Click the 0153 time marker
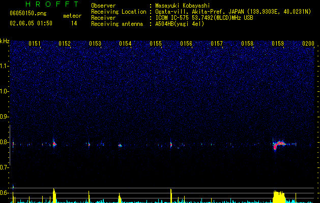 click(95, 44)
